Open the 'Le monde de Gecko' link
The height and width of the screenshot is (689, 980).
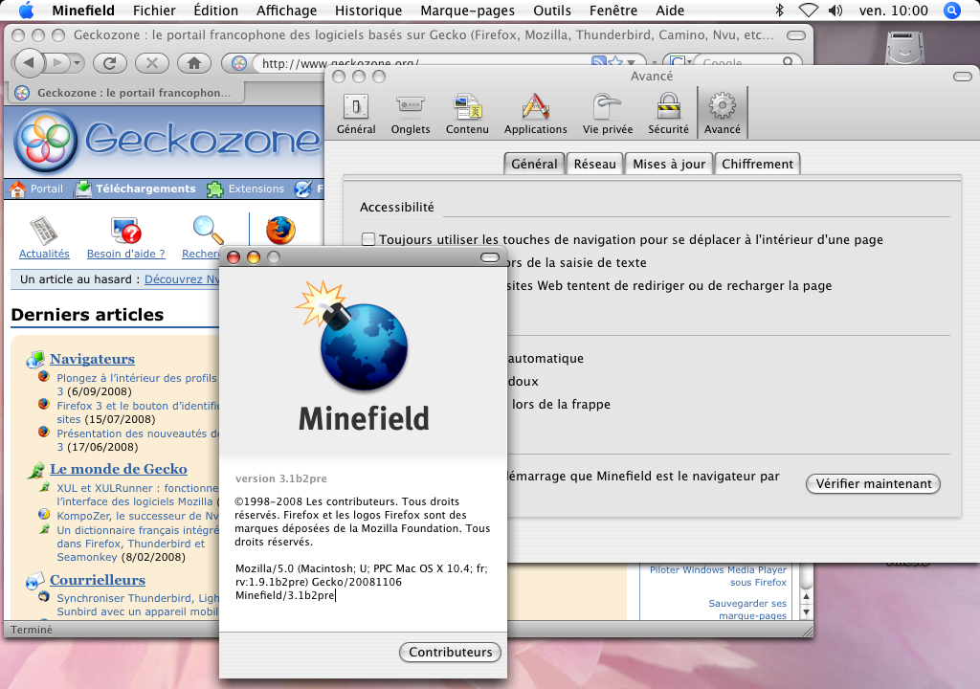click(x=118, y=469)
